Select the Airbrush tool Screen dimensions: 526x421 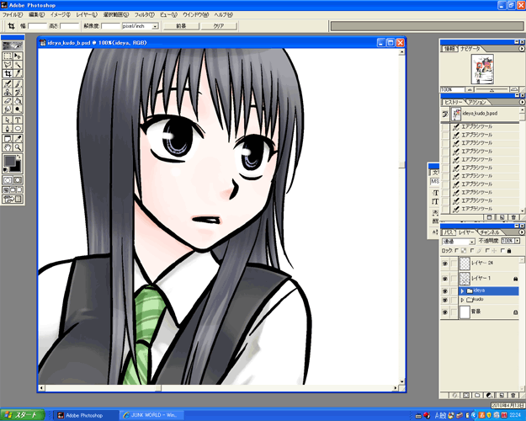pyautogui.click(x=8, y=83)
